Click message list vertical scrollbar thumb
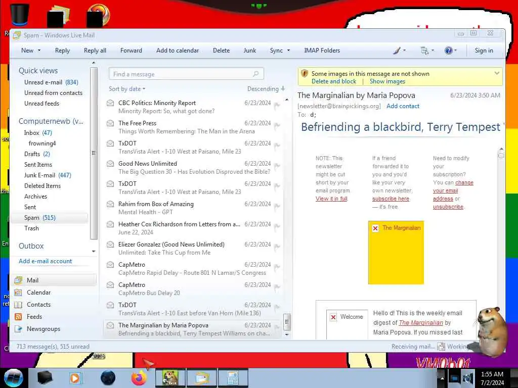 (287, 322)
